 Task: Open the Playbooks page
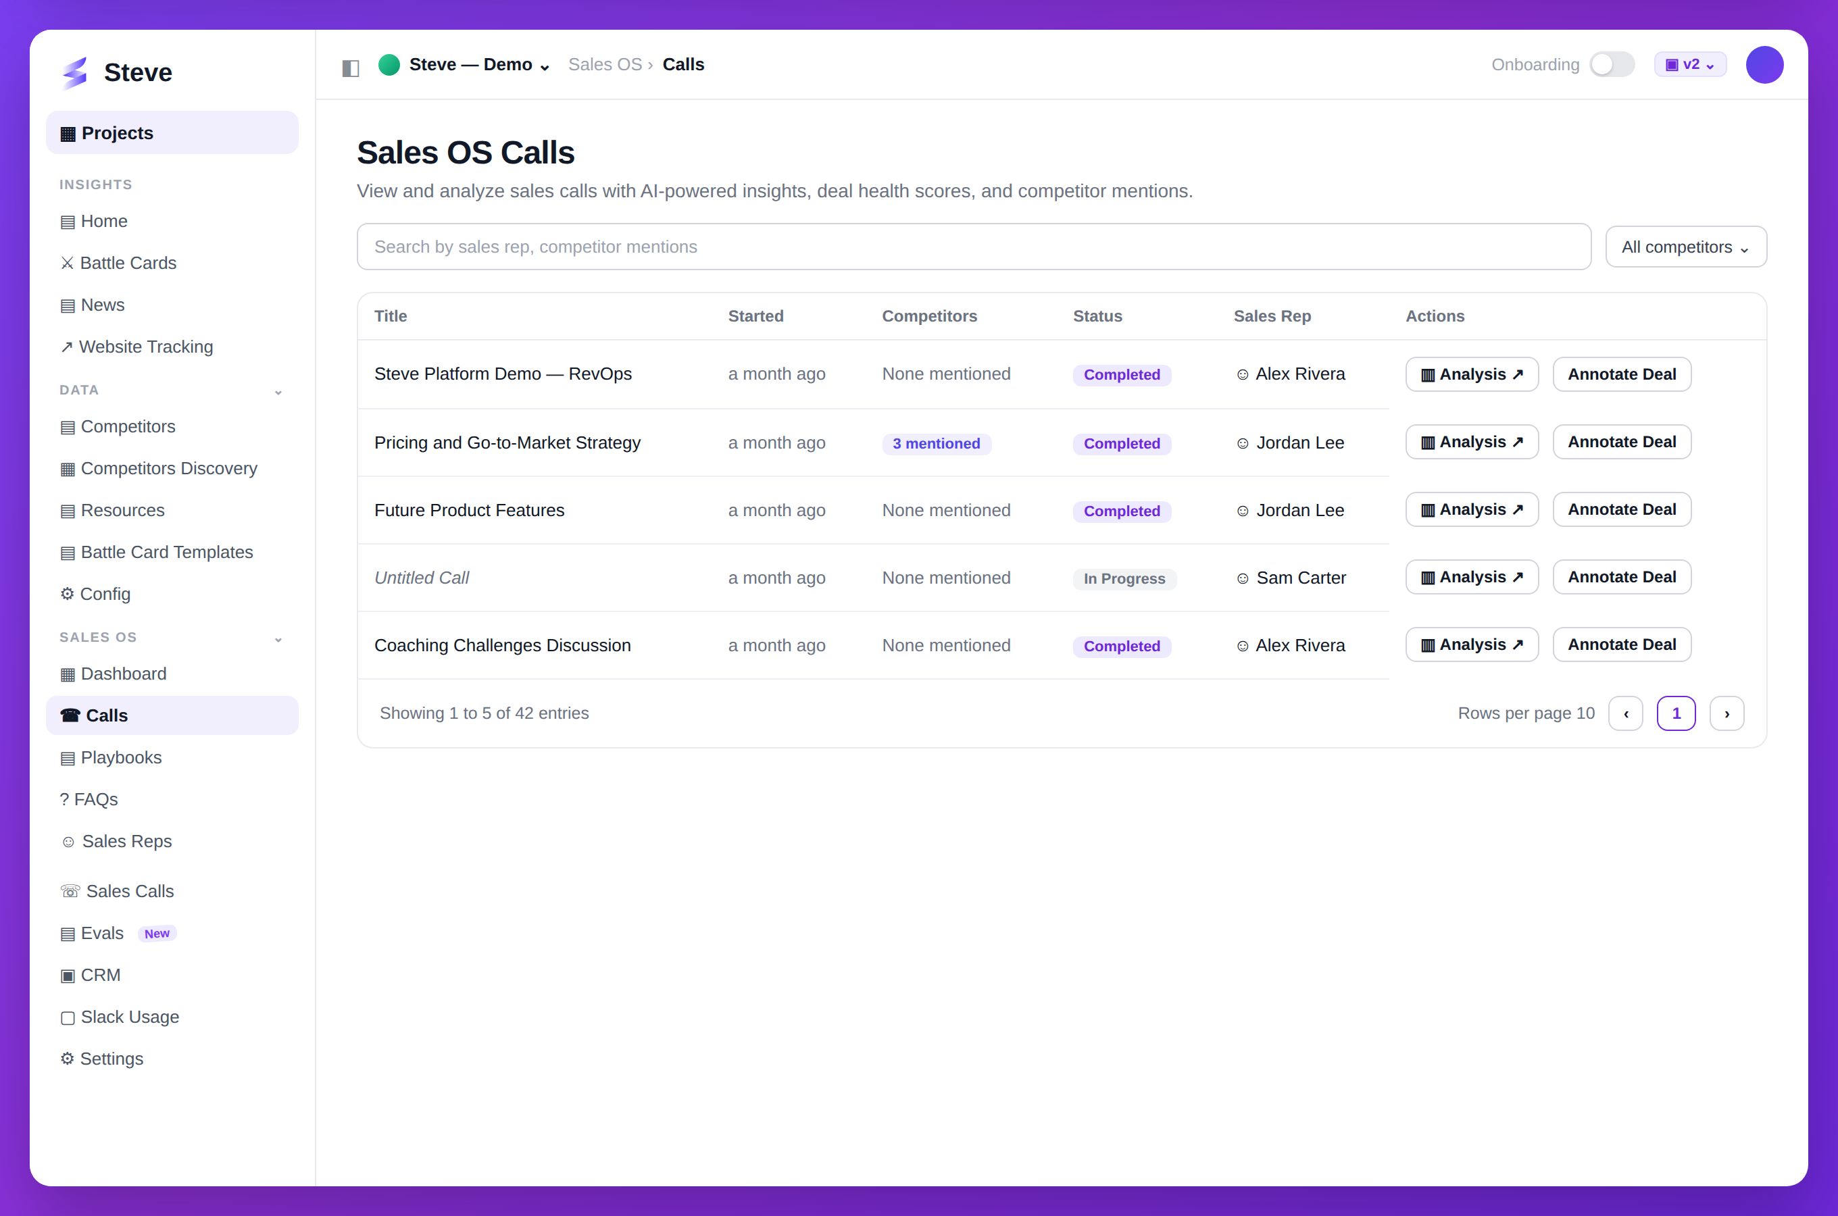pyautogui.click(x=172, y=758)
